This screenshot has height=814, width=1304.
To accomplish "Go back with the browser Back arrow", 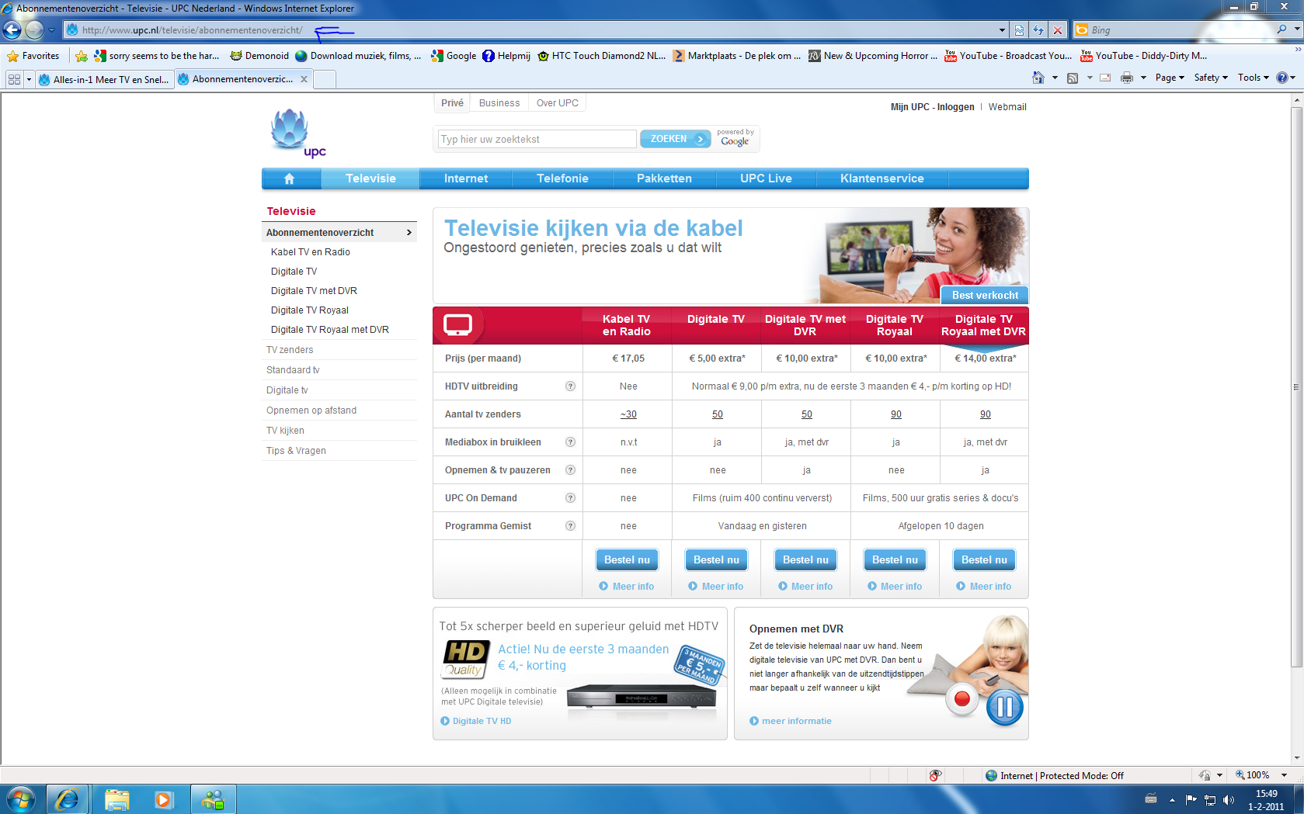I will click(12, 29).
